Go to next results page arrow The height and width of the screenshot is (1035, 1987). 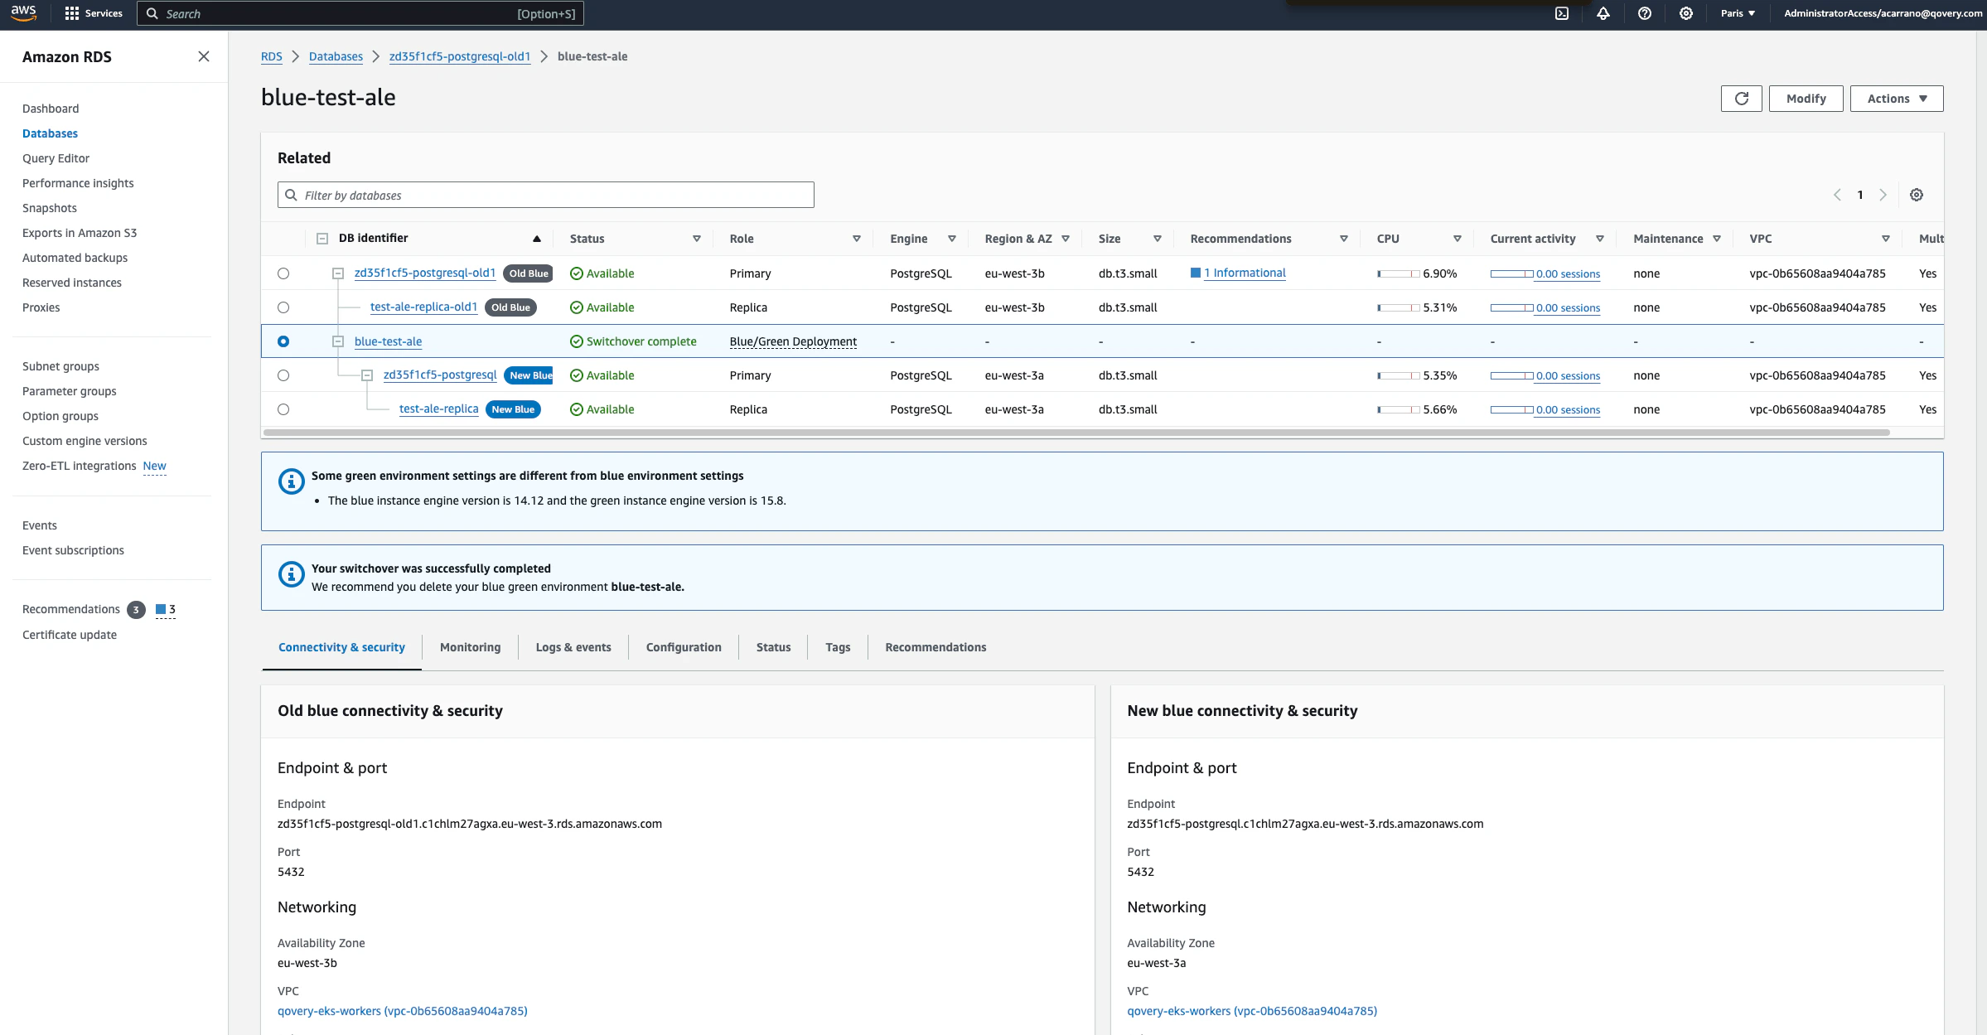pos(1883,195)
